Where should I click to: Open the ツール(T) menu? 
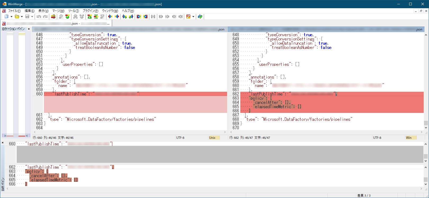pyautogui.click(x=74, y=11)
